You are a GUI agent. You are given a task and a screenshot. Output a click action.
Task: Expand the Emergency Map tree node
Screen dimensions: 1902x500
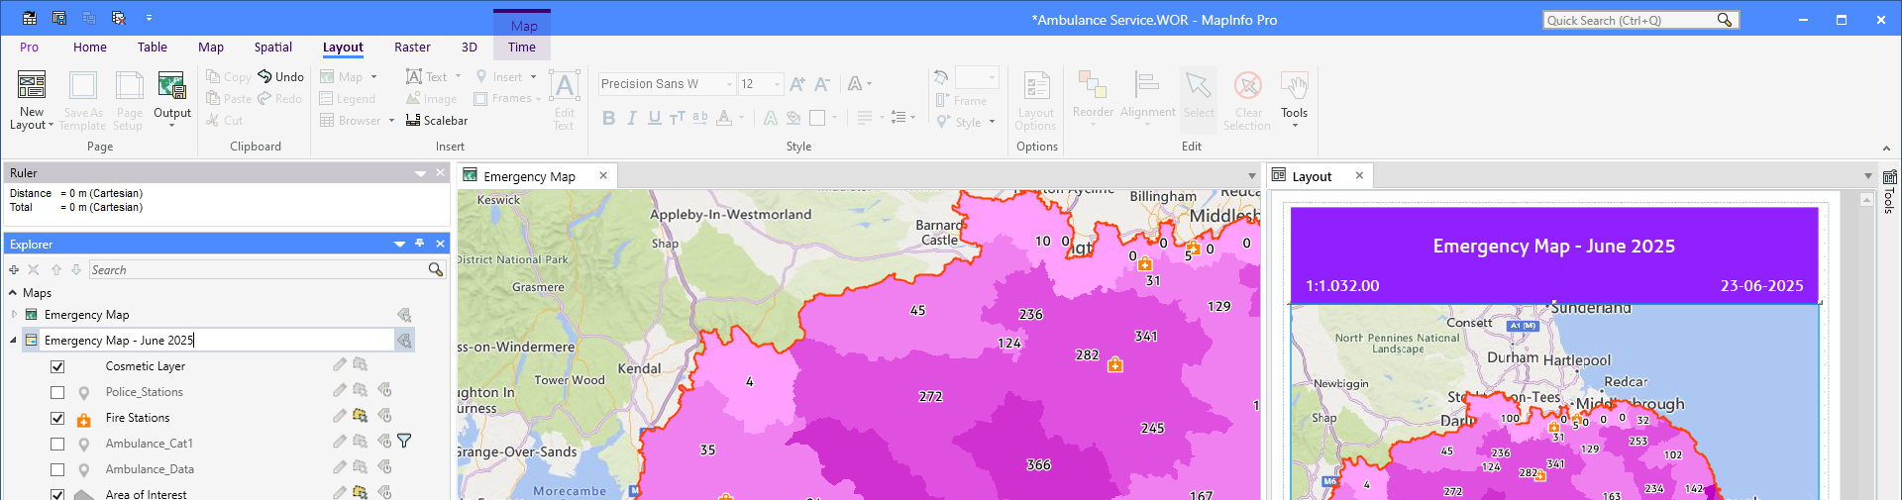pos(14,315)
